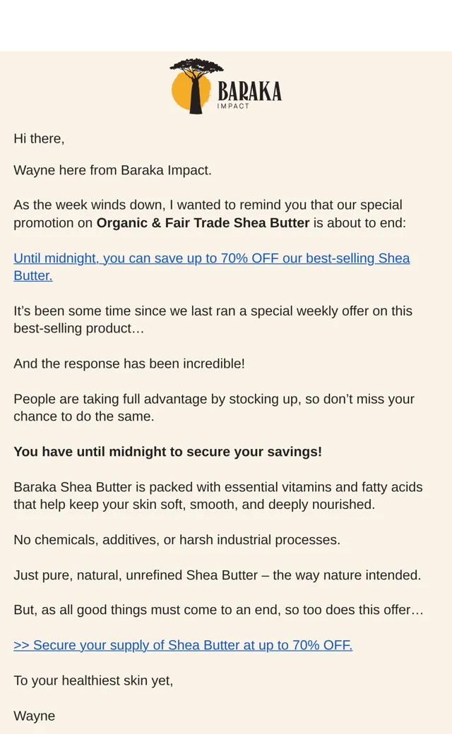Click the 'Wayne here from Baraka Impact.' sentence
The height and width of the screenshot is (734, 452).
point(112,170)
